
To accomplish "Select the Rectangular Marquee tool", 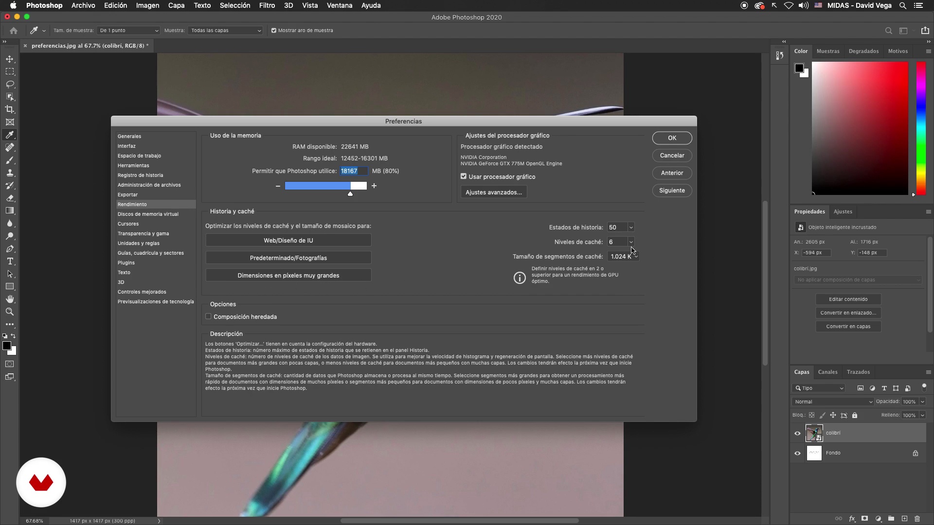I will 10,71.
